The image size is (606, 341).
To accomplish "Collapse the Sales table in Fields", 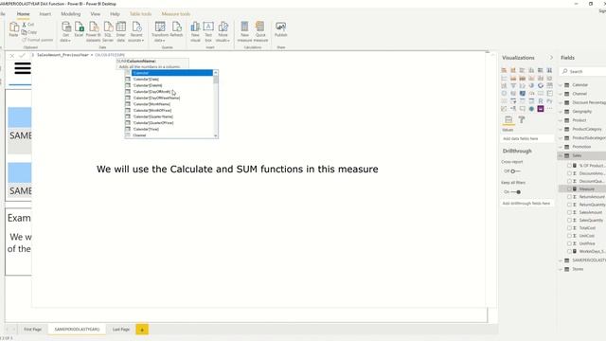I will click(561, 155).
